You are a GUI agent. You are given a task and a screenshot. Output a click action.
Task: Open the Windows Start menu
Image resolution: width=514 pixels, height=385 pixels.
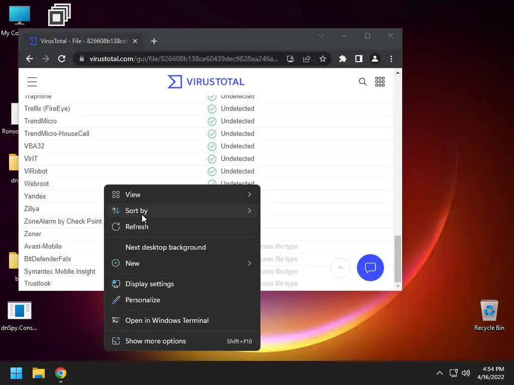click(17, 373)
